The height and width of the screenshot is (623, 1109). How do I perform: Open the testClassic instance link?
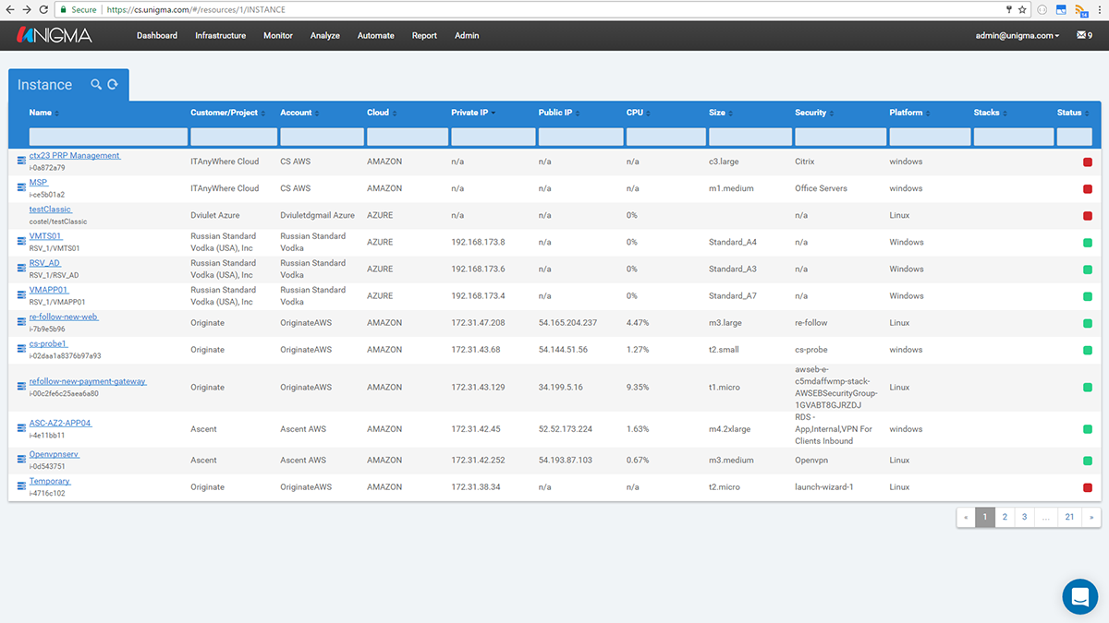point(50,210)
